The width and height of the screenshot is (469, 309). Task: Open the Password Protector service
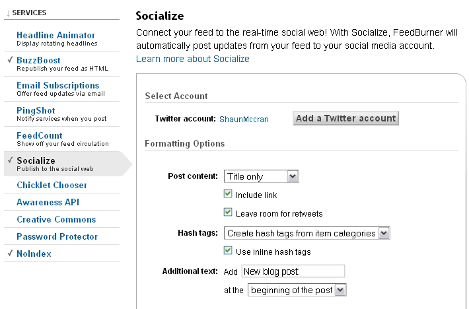click(57, 236)
